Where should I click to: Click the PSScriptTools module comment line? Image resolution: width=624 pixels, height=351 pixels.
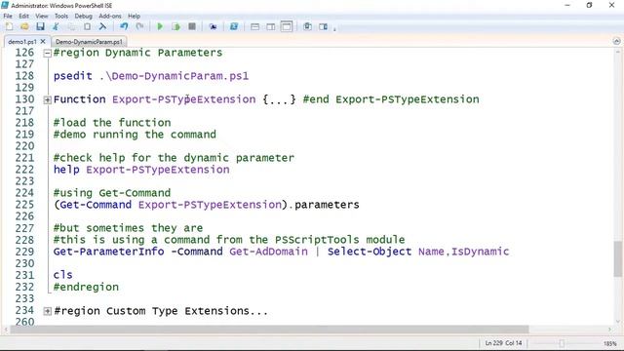(229, 240)
